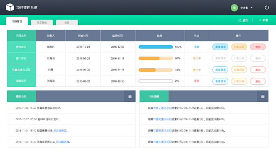Click the orange 60% progress bar

(156, 58)
